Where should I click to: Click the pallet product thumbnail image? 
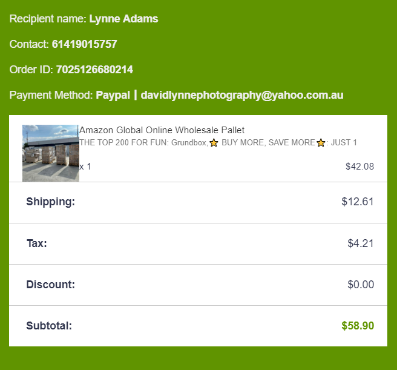(x=51, y=153)
